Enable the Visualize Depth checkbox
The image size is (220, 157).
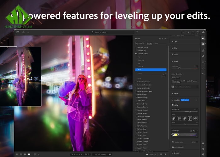tap(173, 142)
